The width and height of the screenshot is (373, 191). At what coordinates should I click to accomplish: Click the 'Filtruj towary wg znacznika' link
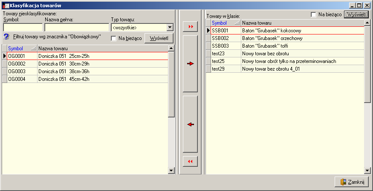pyautogui.click(x=57, y=37)
